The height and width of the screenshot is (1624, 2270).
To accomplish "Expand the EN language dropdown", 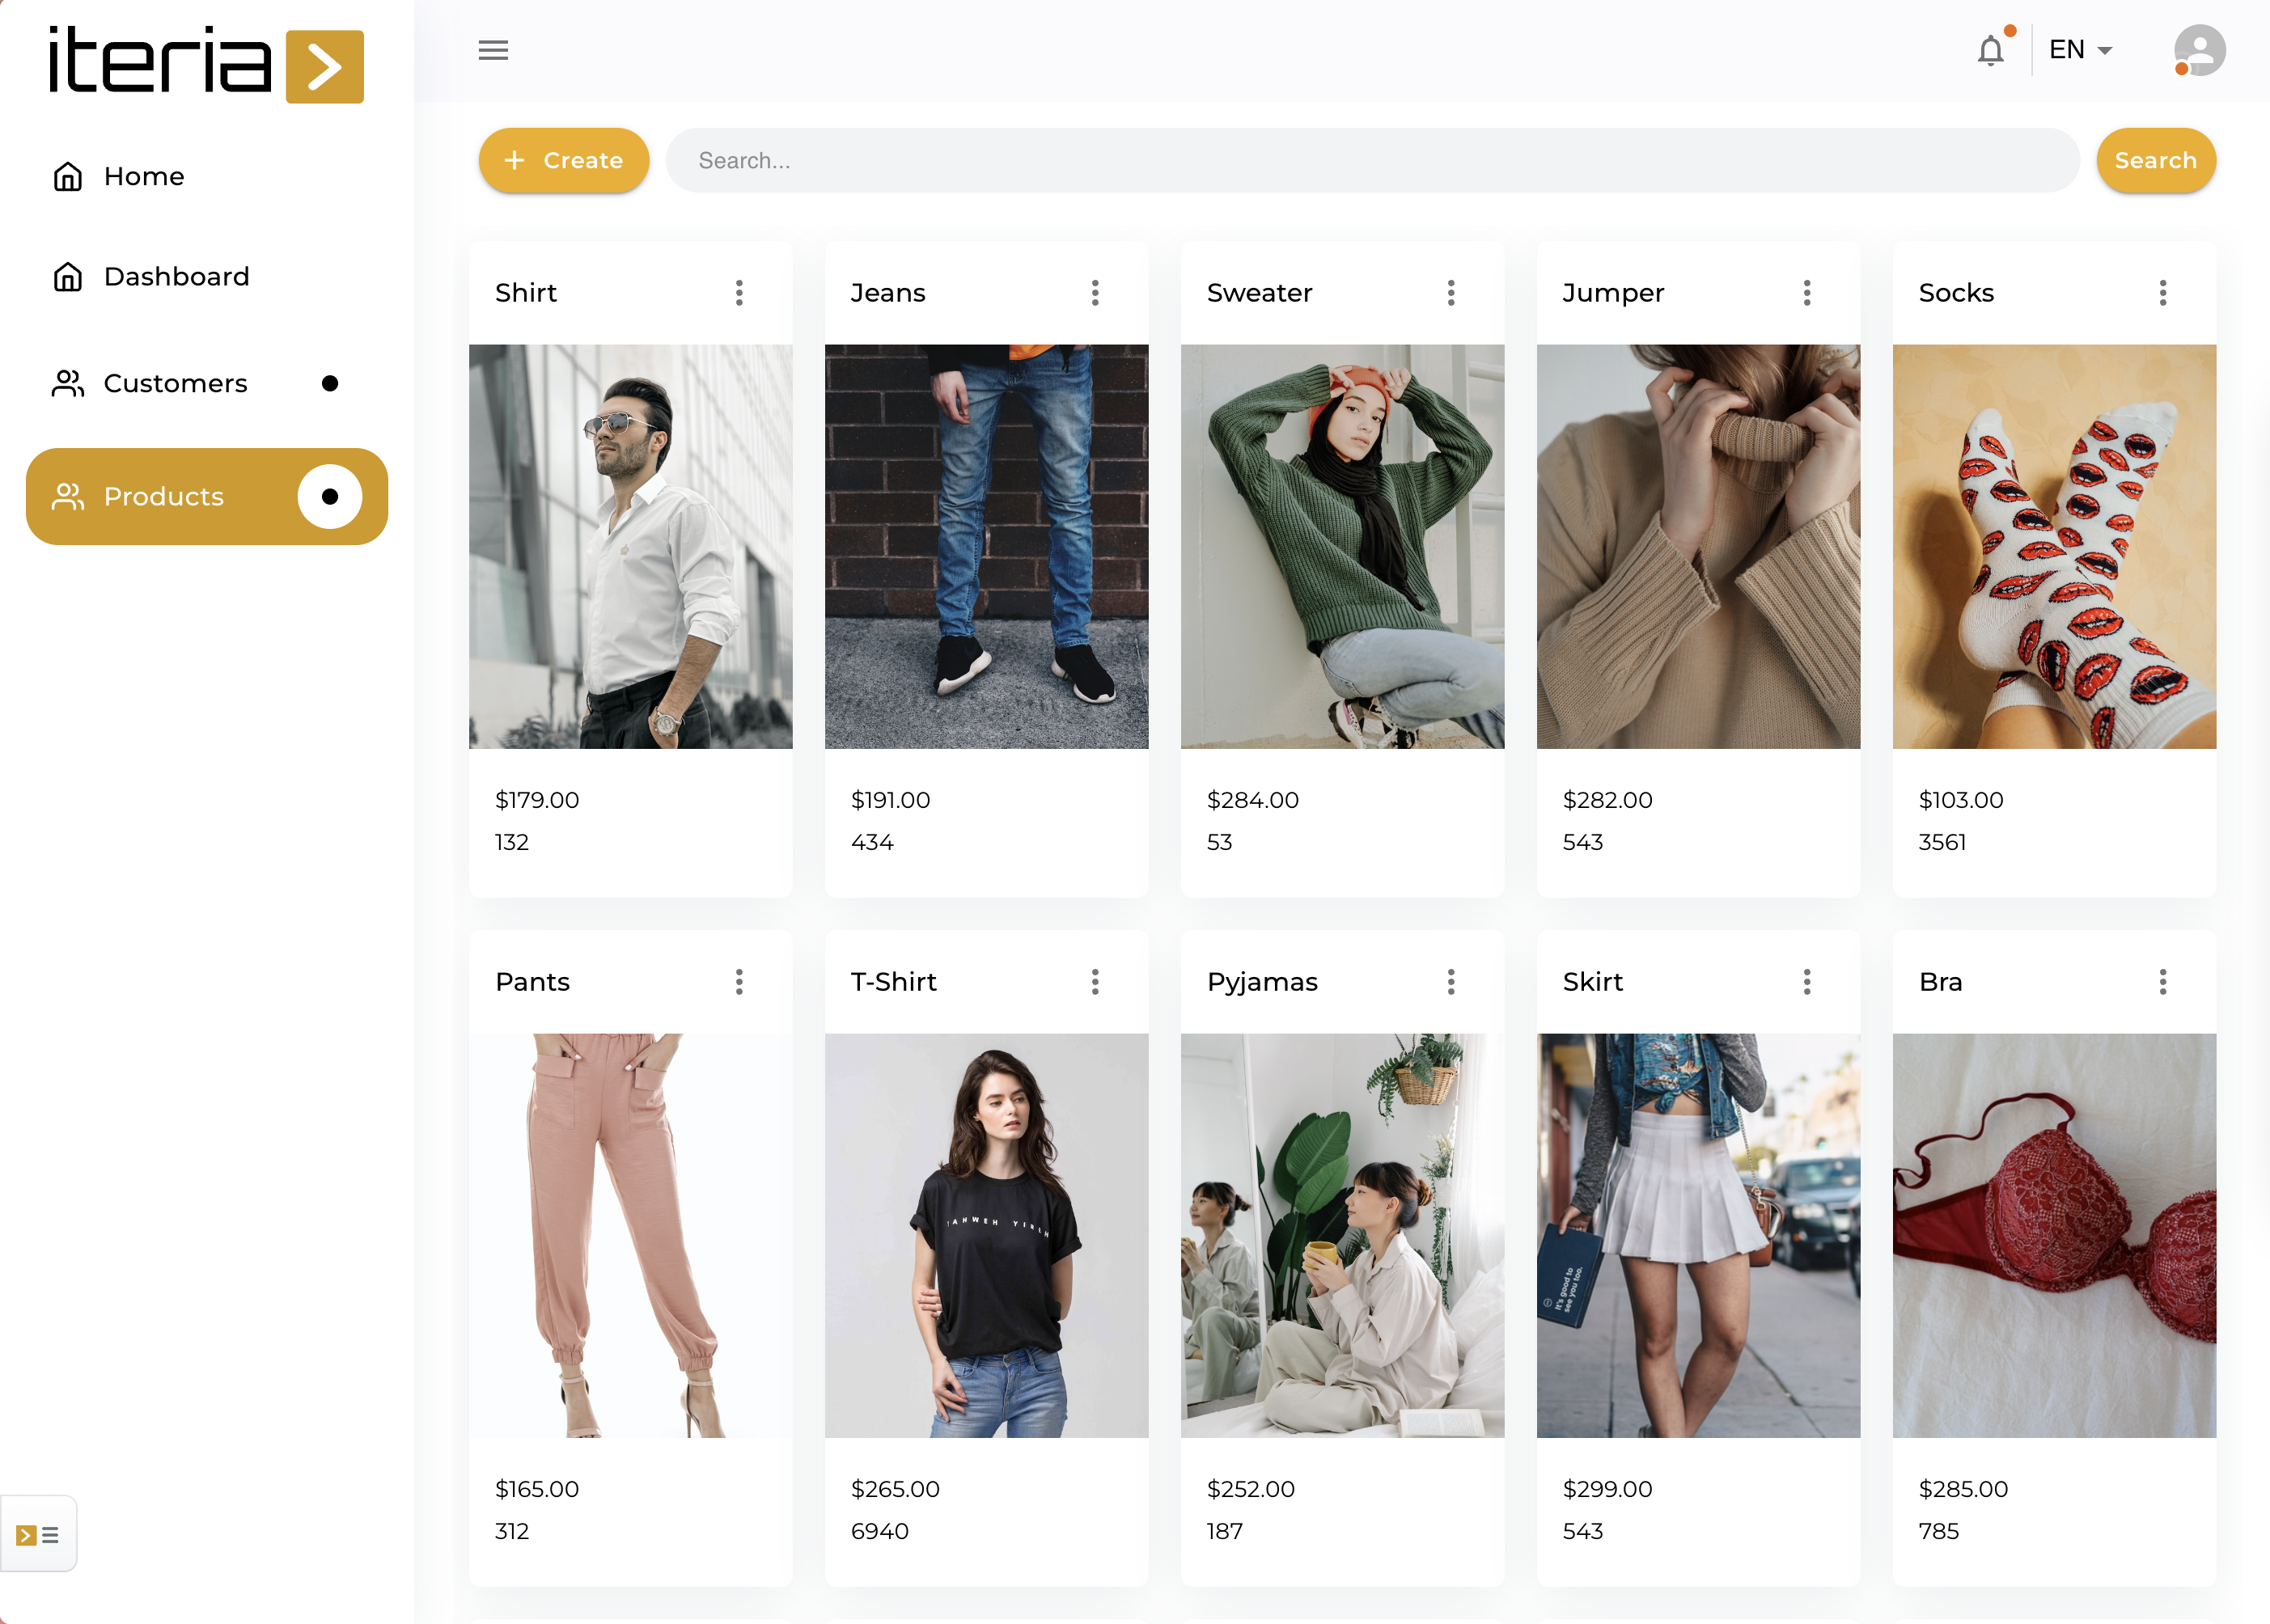I will (x=2080, y=50).
